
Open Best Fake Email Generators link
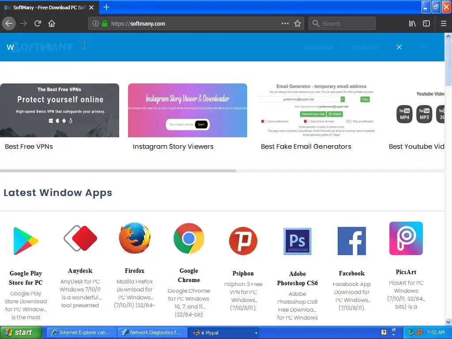306,147
